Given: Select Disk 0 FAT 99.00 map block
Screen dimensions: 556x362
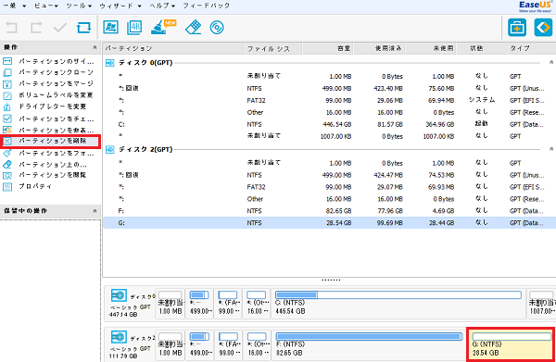Looking at the screenshot, I should point(228,303).
